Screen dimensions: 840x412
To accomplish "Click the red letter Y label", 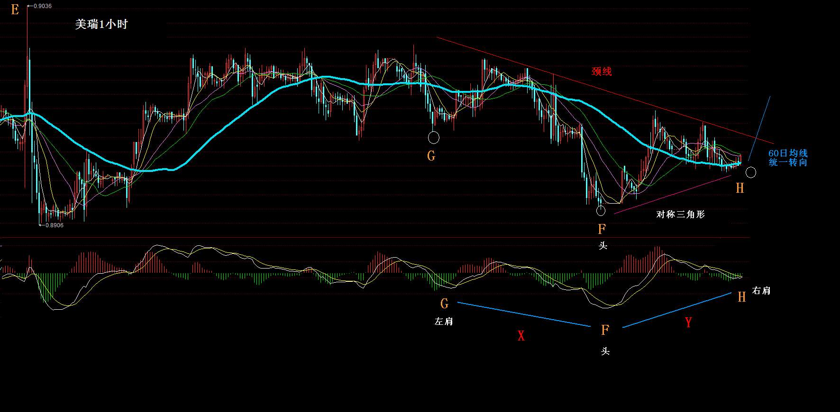I will point(688,322).
